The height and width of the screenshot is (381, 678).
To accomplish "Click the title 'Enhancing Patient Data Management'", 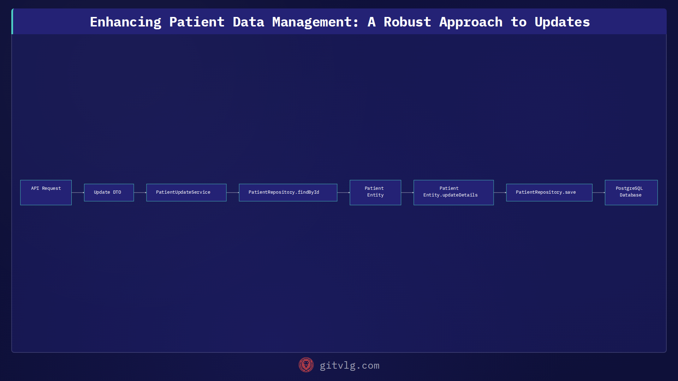I will click(224, 22).
